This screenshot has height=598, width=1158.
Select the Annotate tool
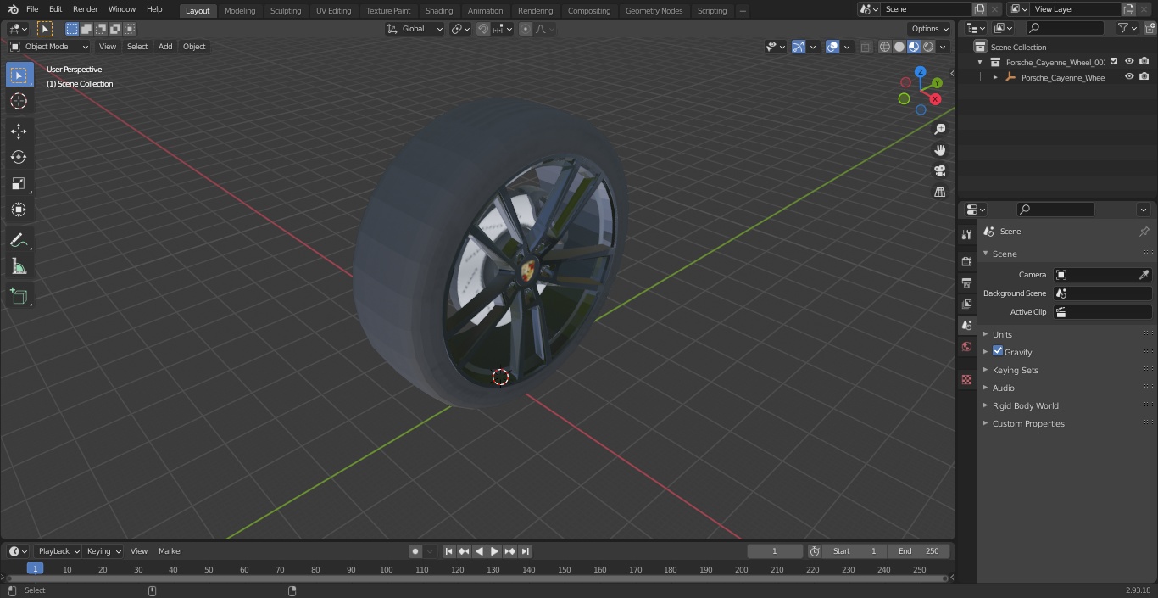[x=19, y=241]
